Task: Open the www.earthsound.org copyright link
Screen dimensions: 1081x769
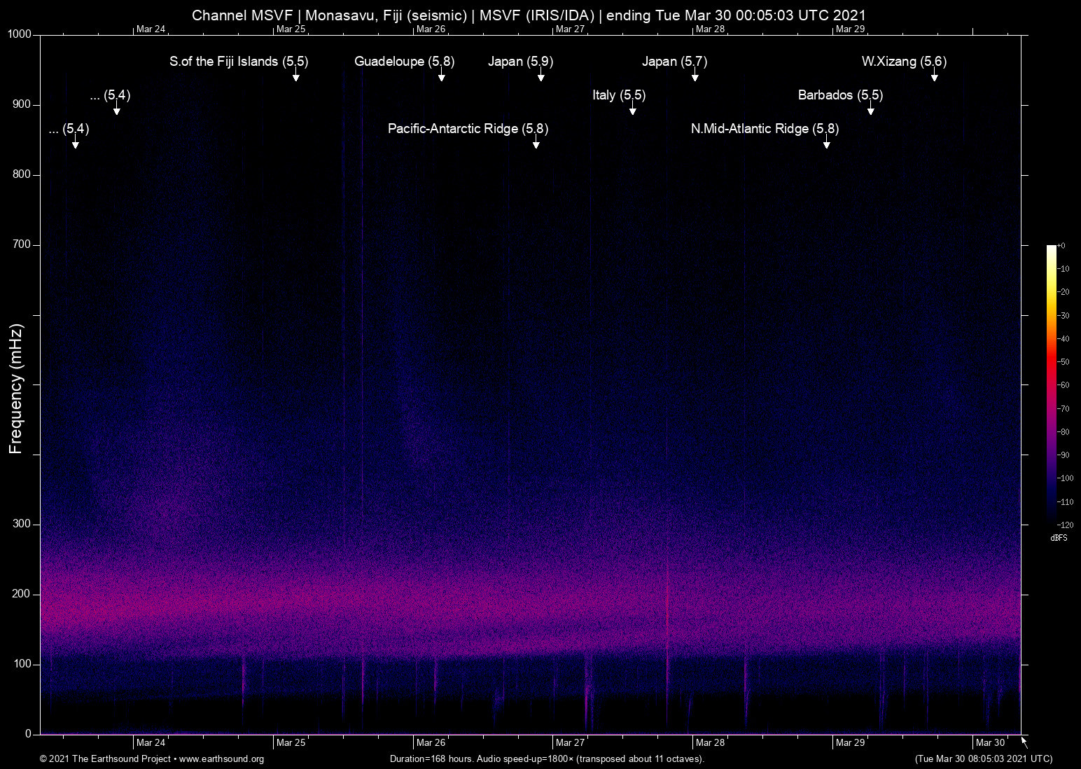Action: tap(221, 759)
